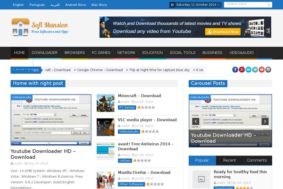
Task: Open Google Chrome – Download ticker link
Action: (x=100, y=70)
